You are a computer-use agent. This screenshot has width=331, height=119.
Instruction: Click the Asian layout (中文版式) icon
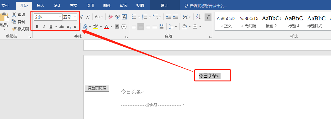click(185, 17)
